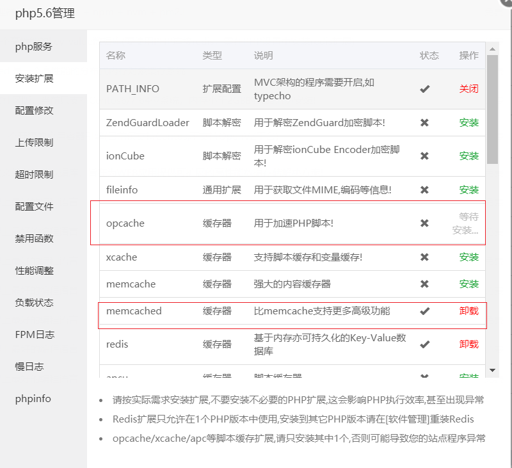The height and width of the screenshot is (468, 512).
Task: Click the cross icon beside xcache
Action: pyautogui.click(x=424, y=257)
